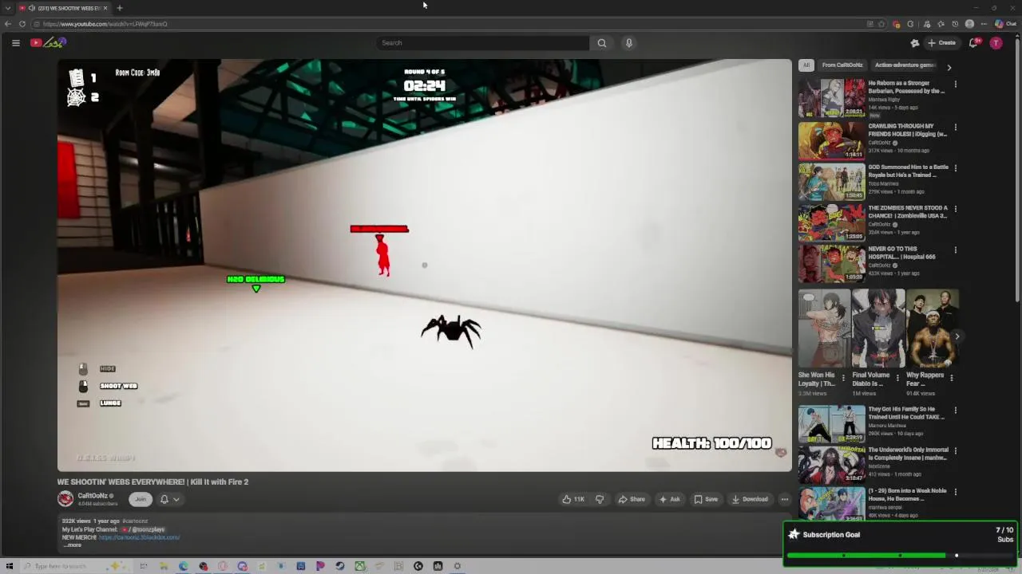1022x574 pixels.
Task: Open 'Final Volume Diablo Is' short
Action: tap(878, 328)
